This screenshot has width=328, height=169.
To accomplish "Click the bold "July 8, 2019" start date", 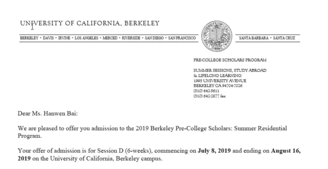I will point(215,150).
